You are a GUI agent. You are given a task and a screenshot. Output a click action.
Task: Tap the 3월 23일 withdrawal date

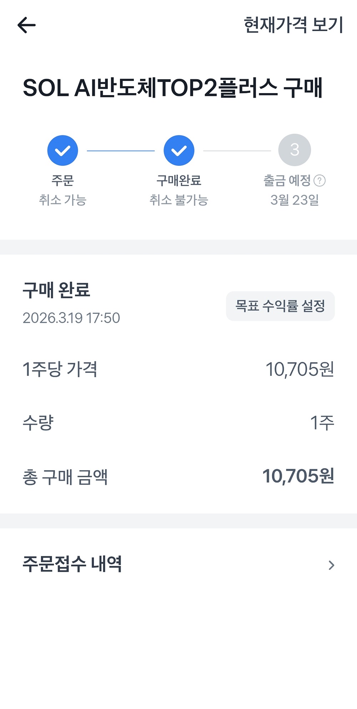click(295, 200)
